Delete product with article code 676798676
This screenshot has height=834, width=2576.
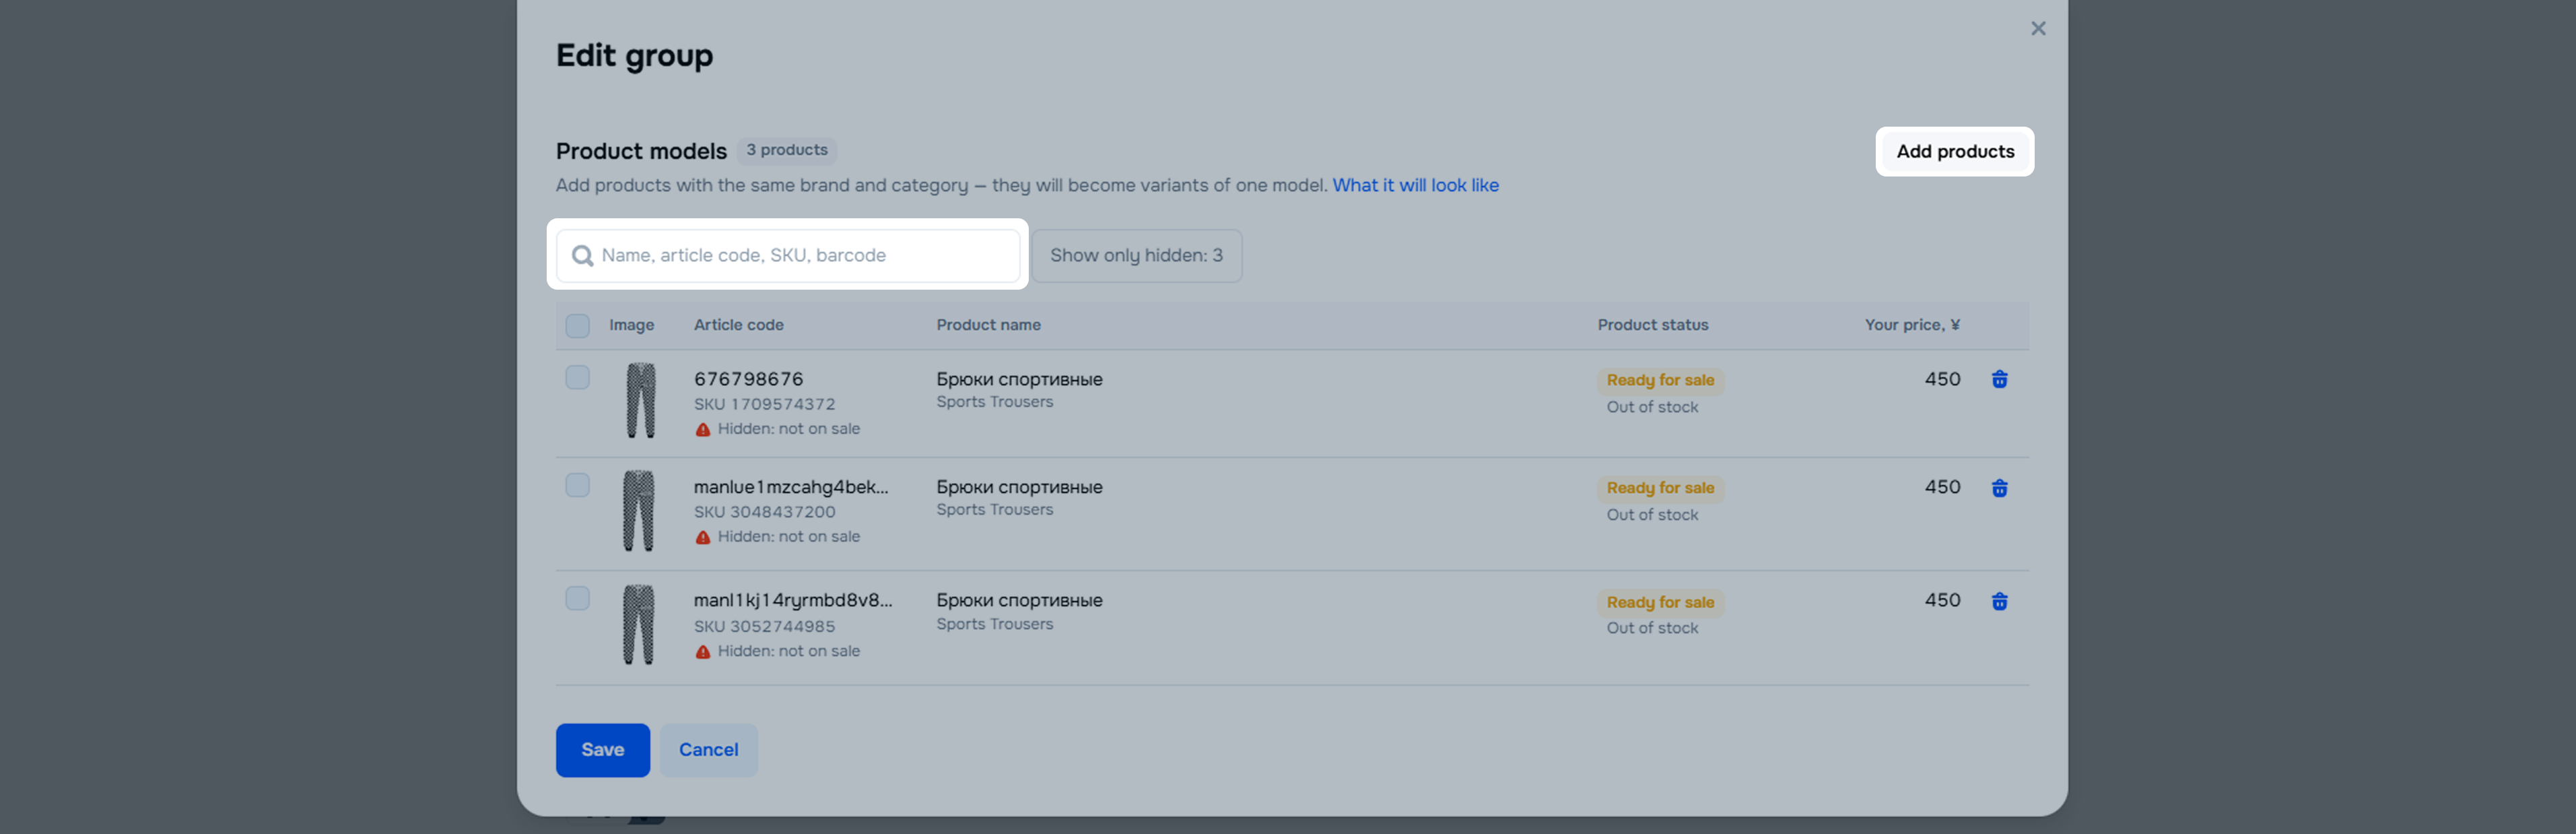1999,379
